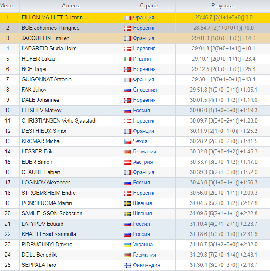
Task: Open Италия country link
Action: (142, 59)
